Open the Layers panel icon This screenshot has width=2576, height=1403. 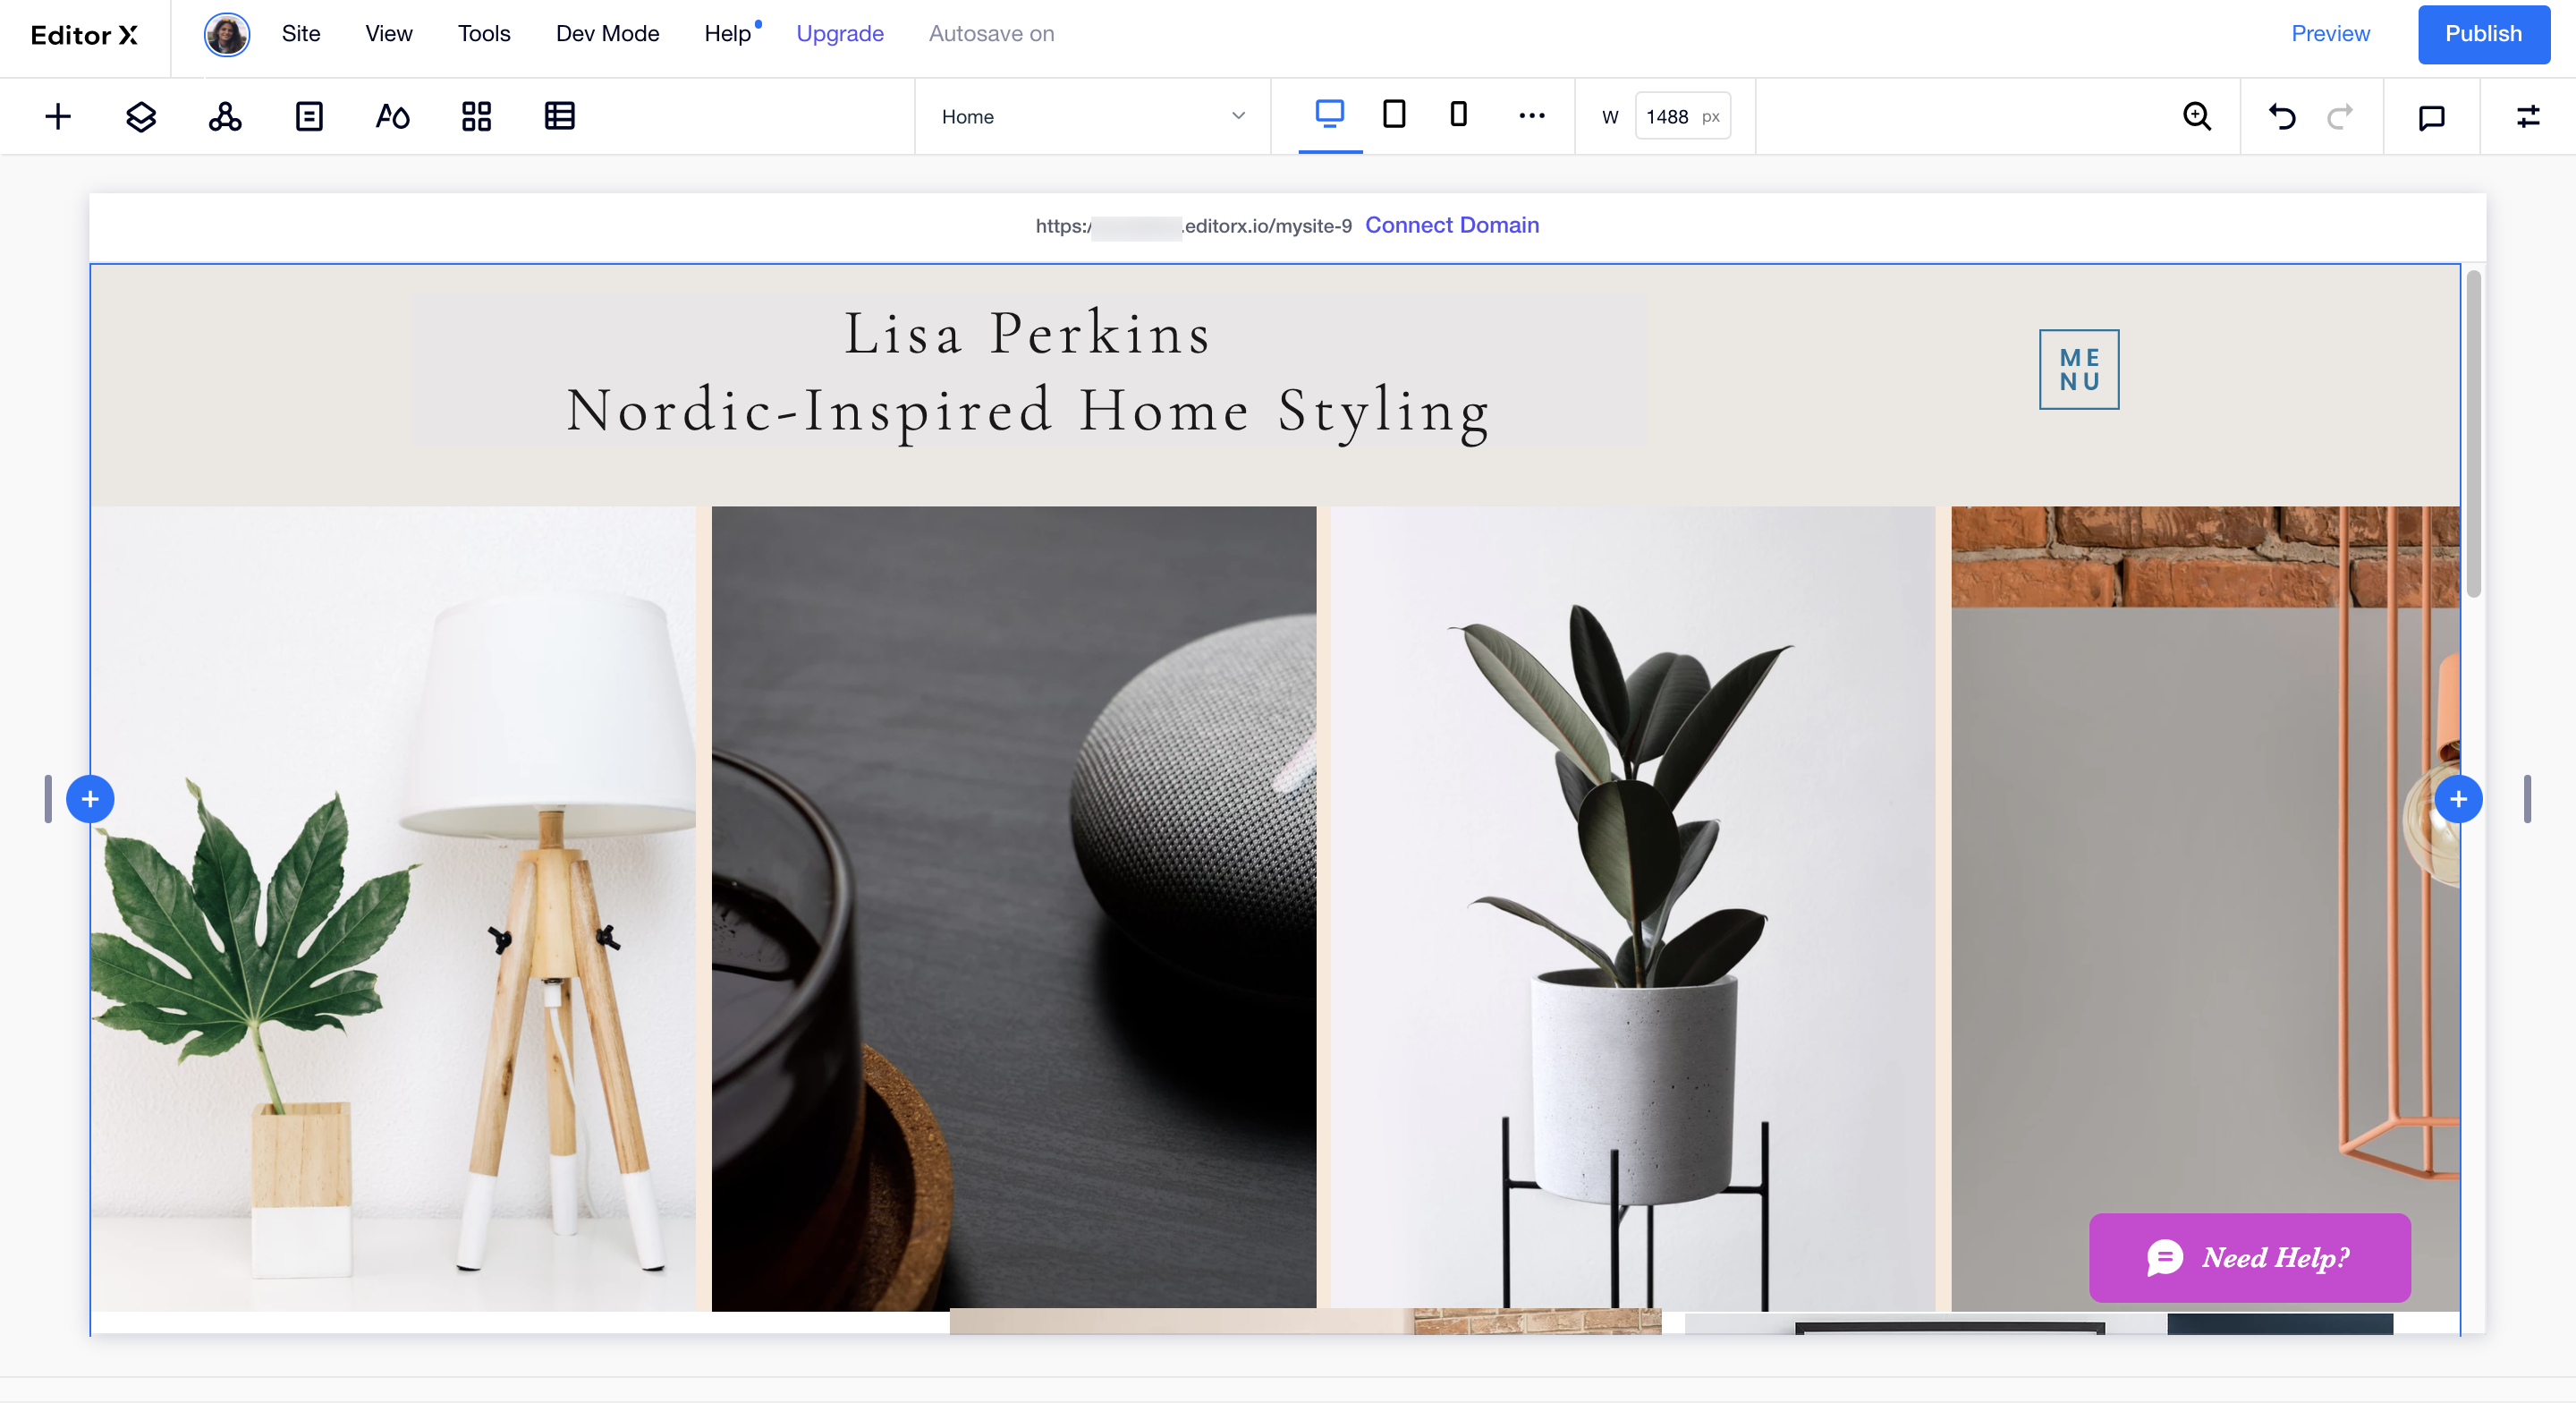[138, 115]
